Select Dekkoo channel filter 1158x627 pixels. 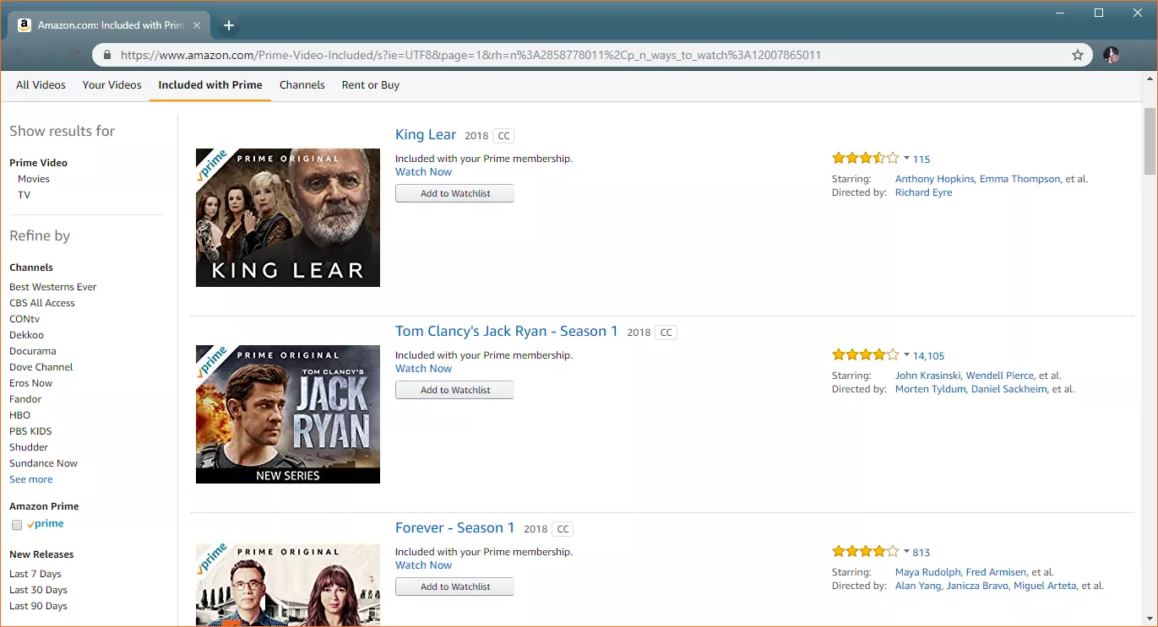(x=26, y=335)
